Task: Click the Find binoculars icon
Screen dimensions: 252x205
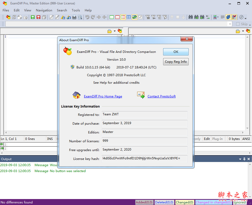Action: 191,17
